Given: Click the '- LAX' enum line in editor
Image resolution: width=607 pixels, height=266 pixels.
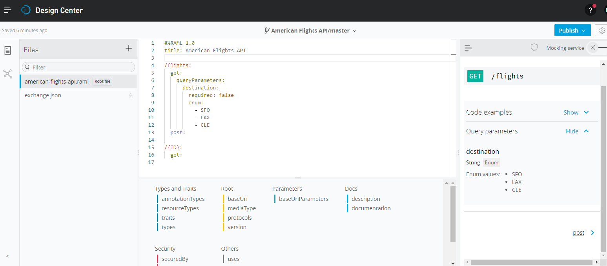Looking at the screenshot, I should coord(202,118).
